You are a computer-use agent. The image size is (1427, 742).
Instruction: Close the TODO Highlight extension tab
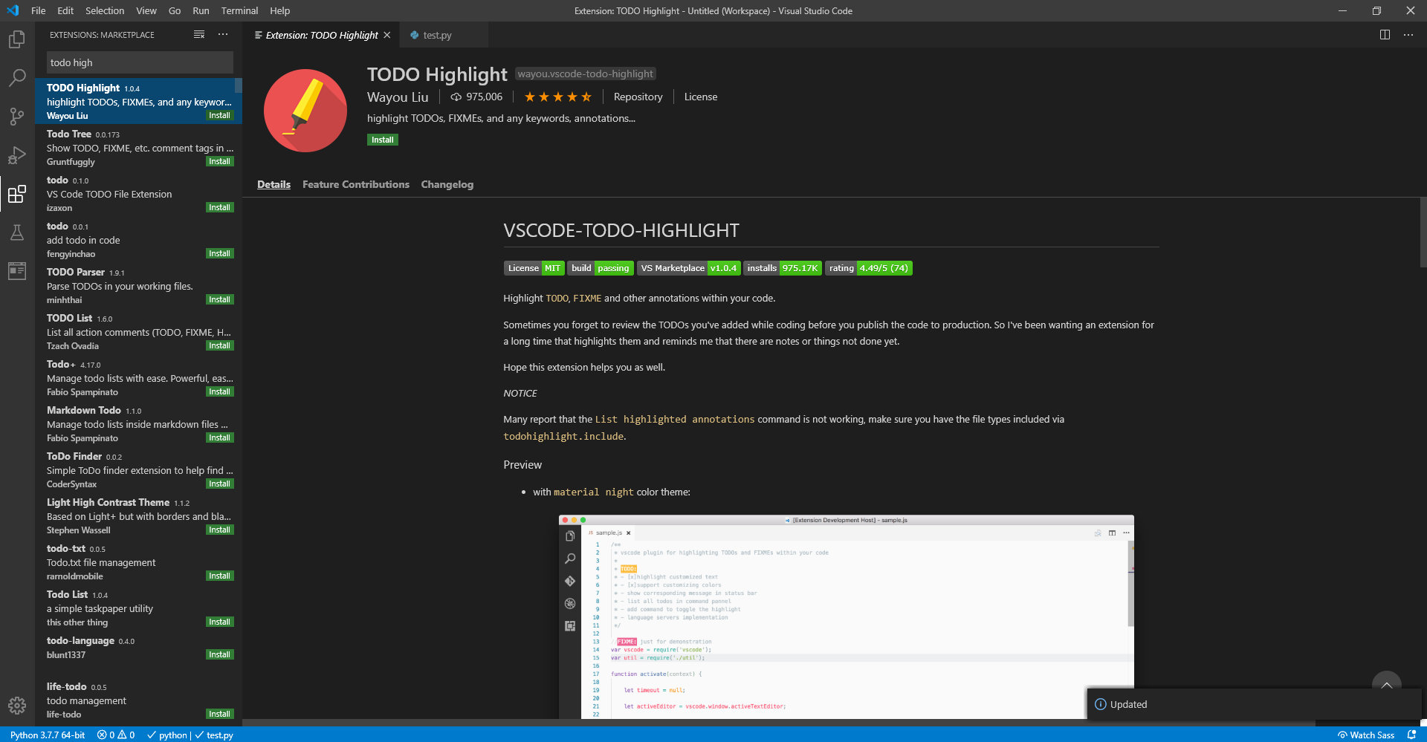point(387,35)
